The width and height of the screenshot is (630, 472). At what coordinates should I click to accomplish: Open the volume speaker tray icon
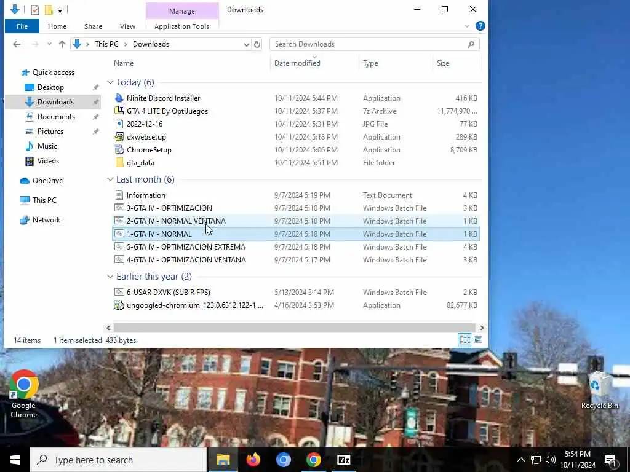551,460
